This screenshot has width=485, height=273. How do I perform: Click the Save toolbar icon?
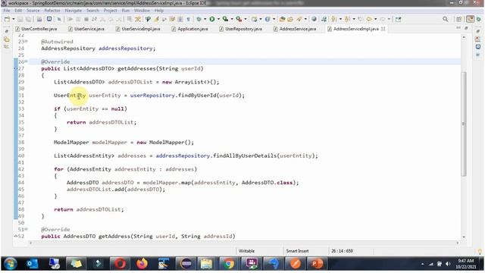tap(20, 19)
